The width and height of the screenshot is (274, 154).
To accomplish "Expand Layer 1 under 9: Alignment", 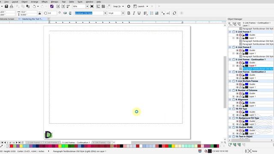I will click(x=233, y=106).
